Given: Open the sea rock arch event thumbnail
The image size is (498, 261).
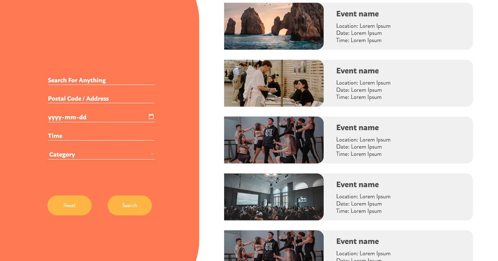Looking at the screenshot, I should pyautogui.click(x=273, y=26).
